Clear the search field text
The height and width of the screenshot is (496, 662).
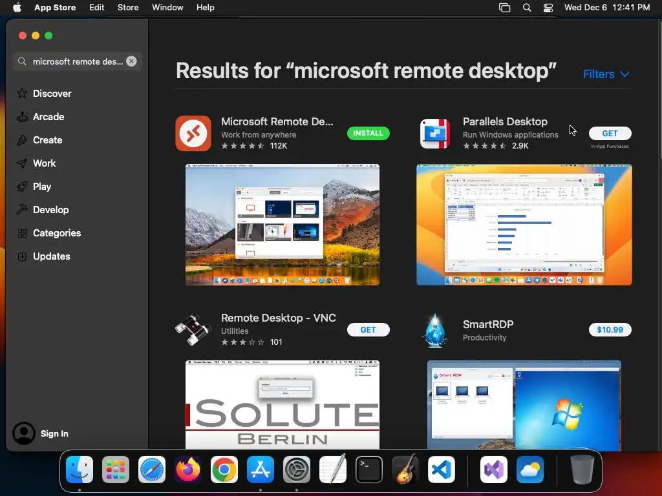(131, 61)
